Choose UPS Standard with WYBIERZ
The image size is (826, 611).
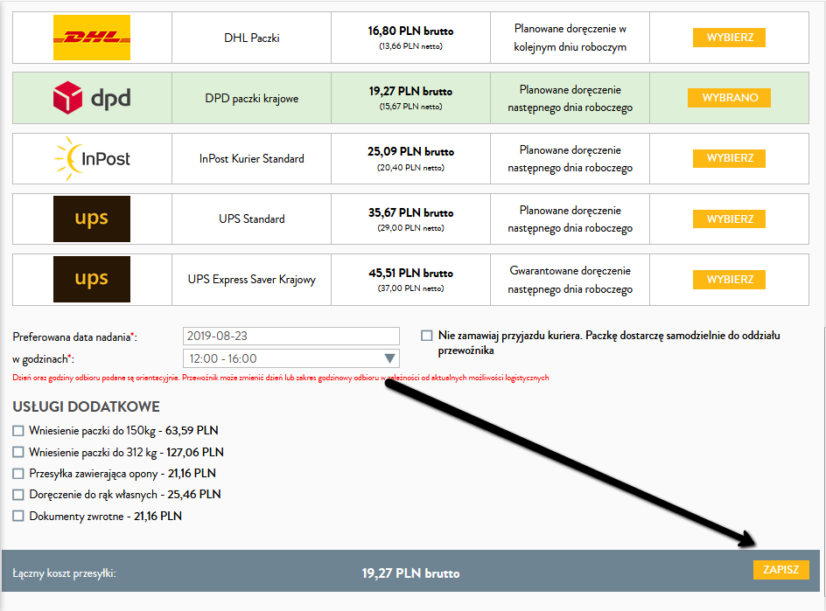(729, 219)
